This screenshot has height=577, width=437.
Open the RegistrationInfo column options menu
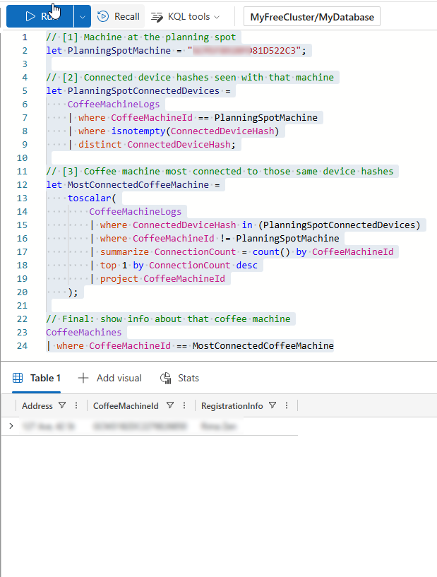(x=287, y=405)
